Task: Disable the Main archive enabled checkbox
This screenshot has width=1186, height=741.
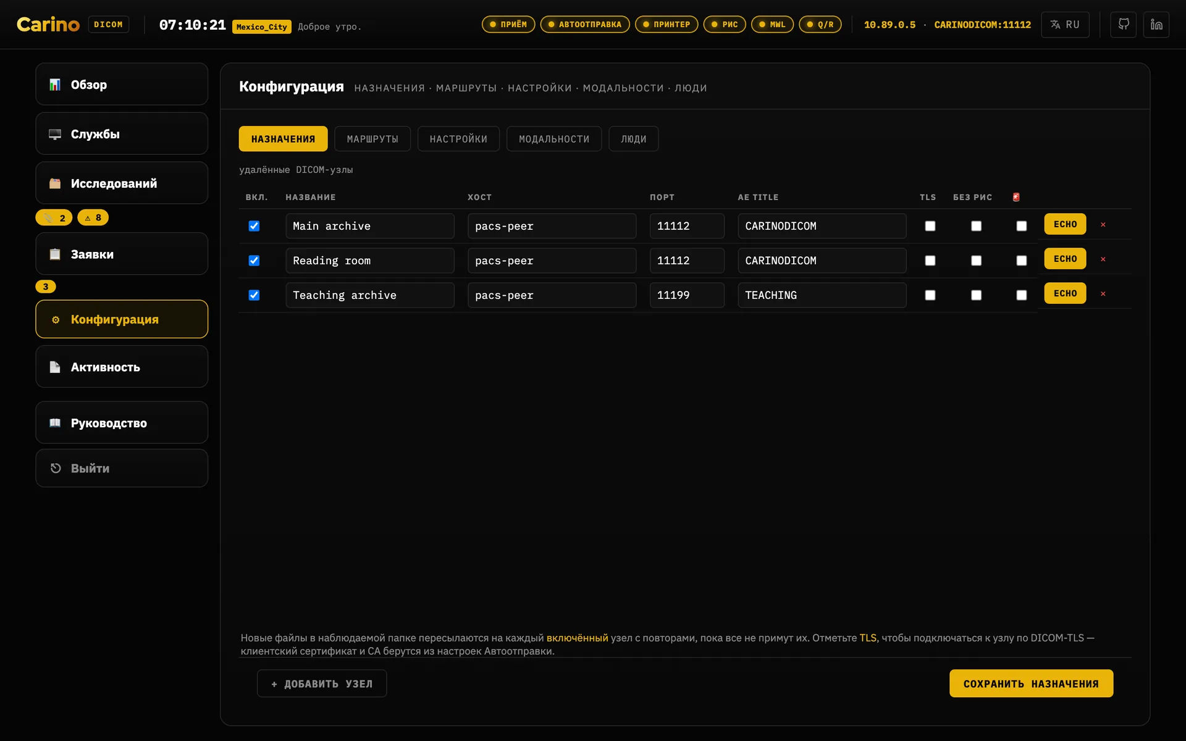Action: click(254, 226)
